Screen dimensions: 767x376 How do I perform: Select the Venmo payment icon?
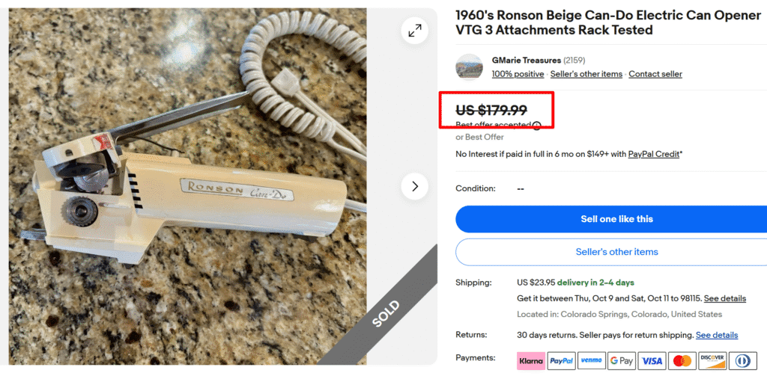pos(591,361)
